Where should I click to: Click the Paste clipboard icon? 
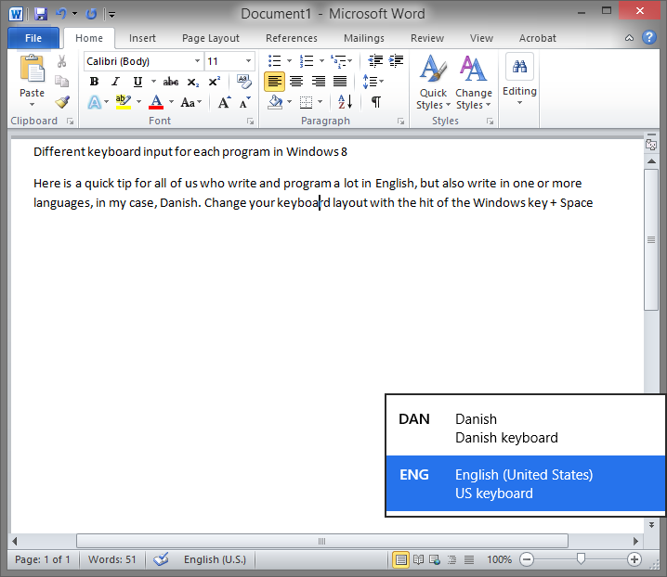point(32,69)
